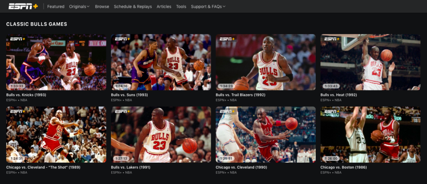This screenshot has height=184, width=427.
Task: Play the Bulls vs. Knicks (1993) thumbnail
Action: 56,62
